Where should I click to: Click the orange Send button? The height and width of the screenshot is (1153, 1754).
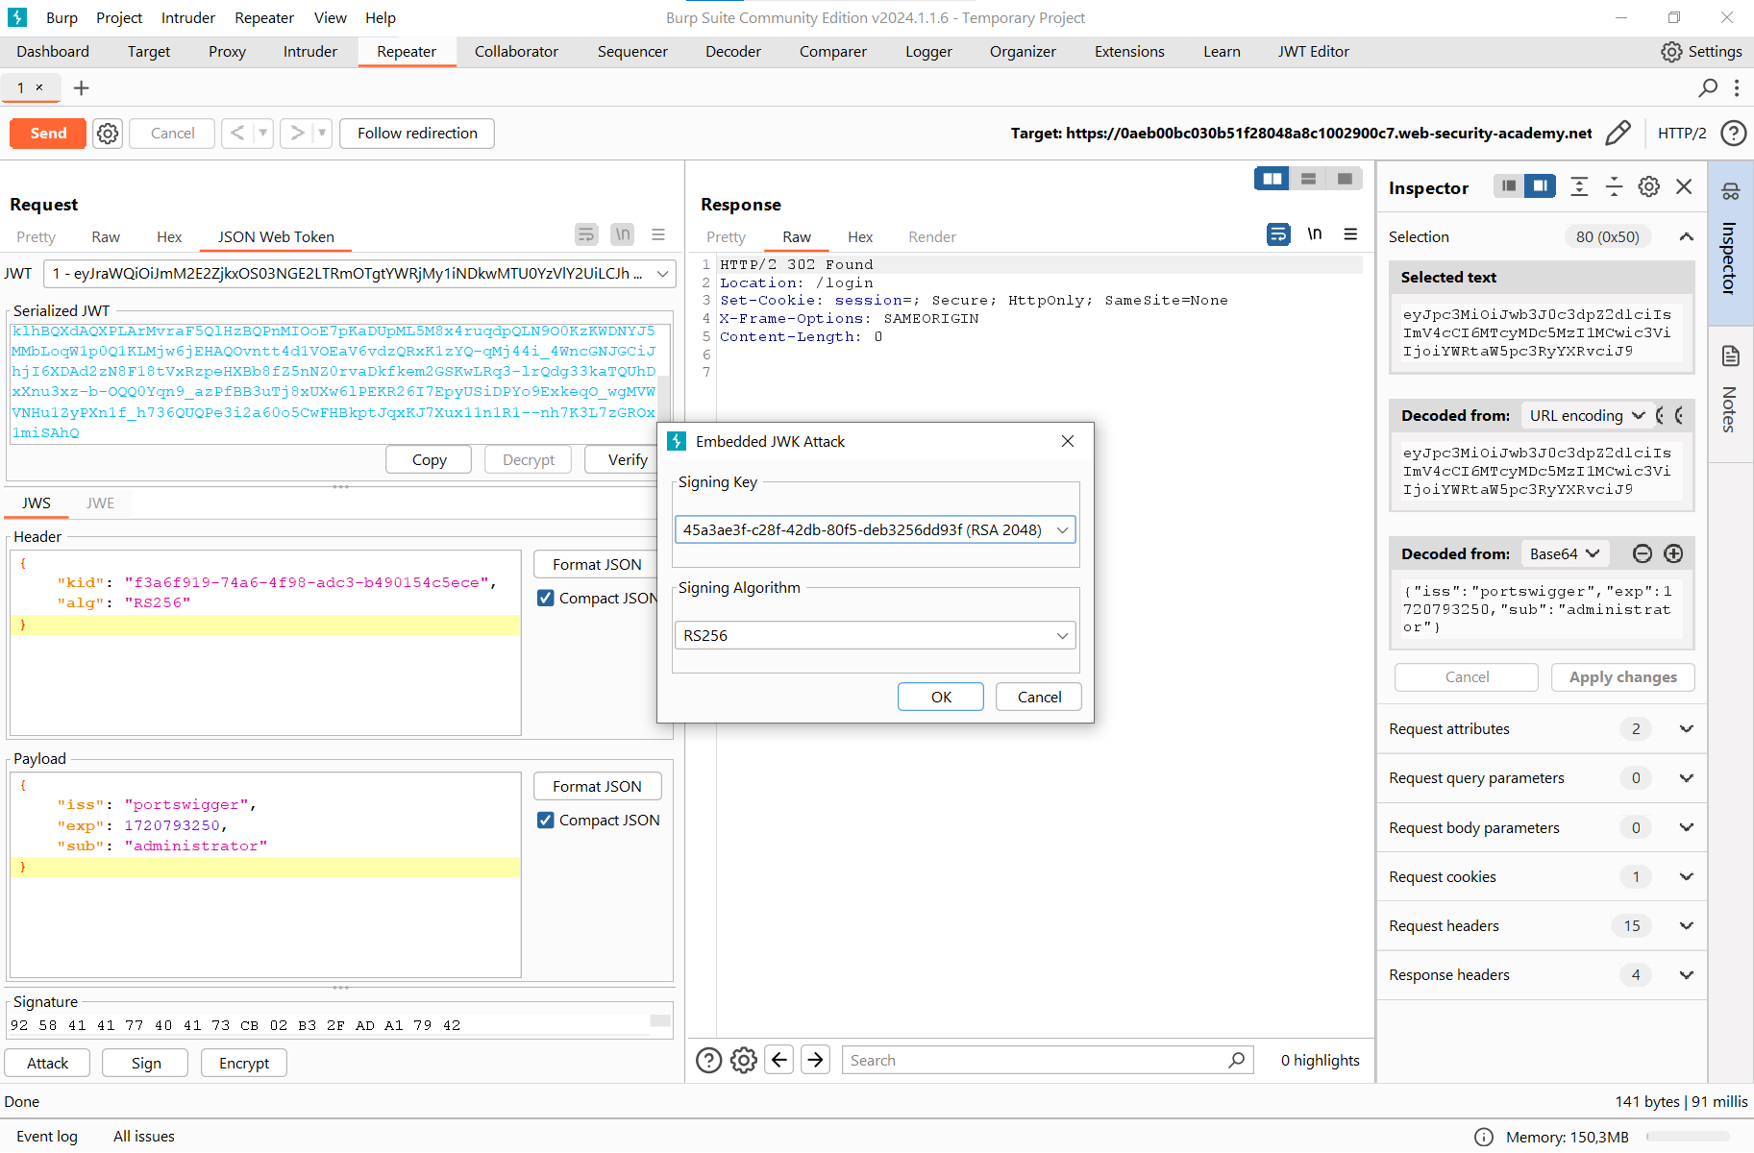tap(48, 134)
